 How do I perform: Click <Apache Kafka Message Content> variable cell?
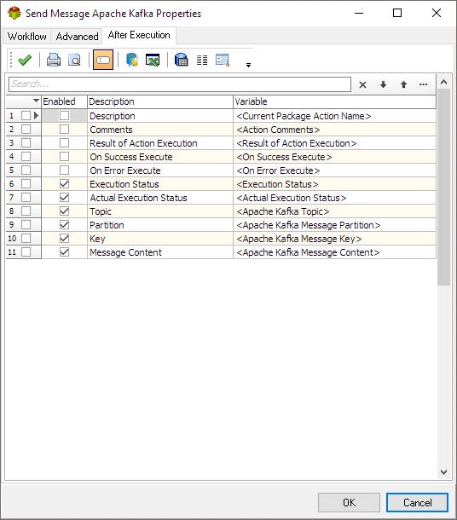point(334,252)
